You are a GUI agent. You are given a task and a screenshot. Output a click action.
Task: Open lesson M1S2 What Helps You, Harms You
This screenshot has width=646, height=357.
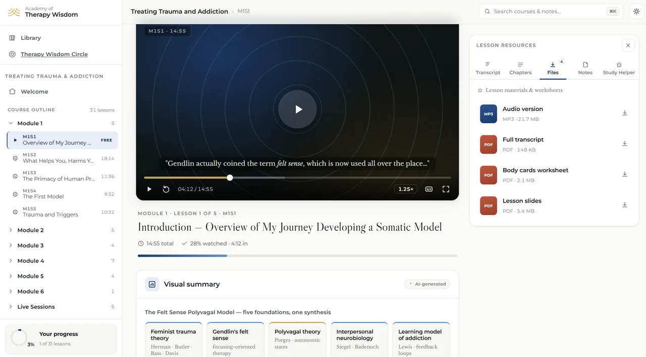[62, 158]
